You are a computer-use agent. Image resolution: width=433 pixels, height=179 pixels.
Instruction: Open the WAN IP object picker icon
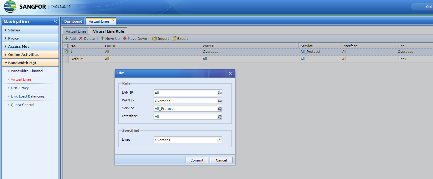coord(220,101)
